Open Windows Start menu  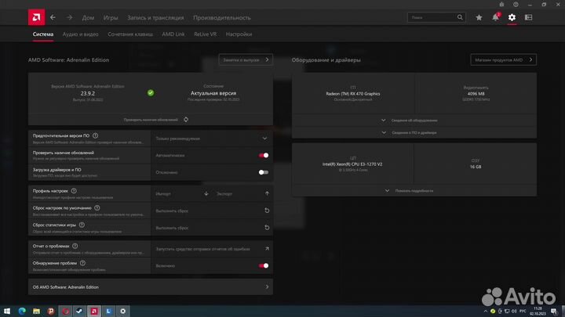point(7,312)
